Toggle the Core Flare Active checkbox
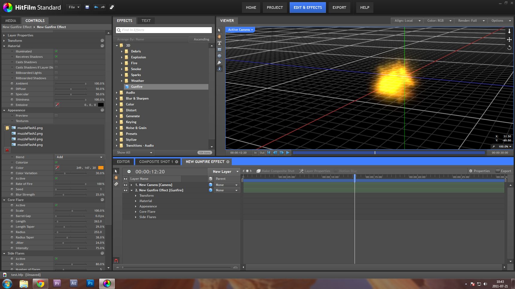 pyautogui.click(x=56, y=205)
